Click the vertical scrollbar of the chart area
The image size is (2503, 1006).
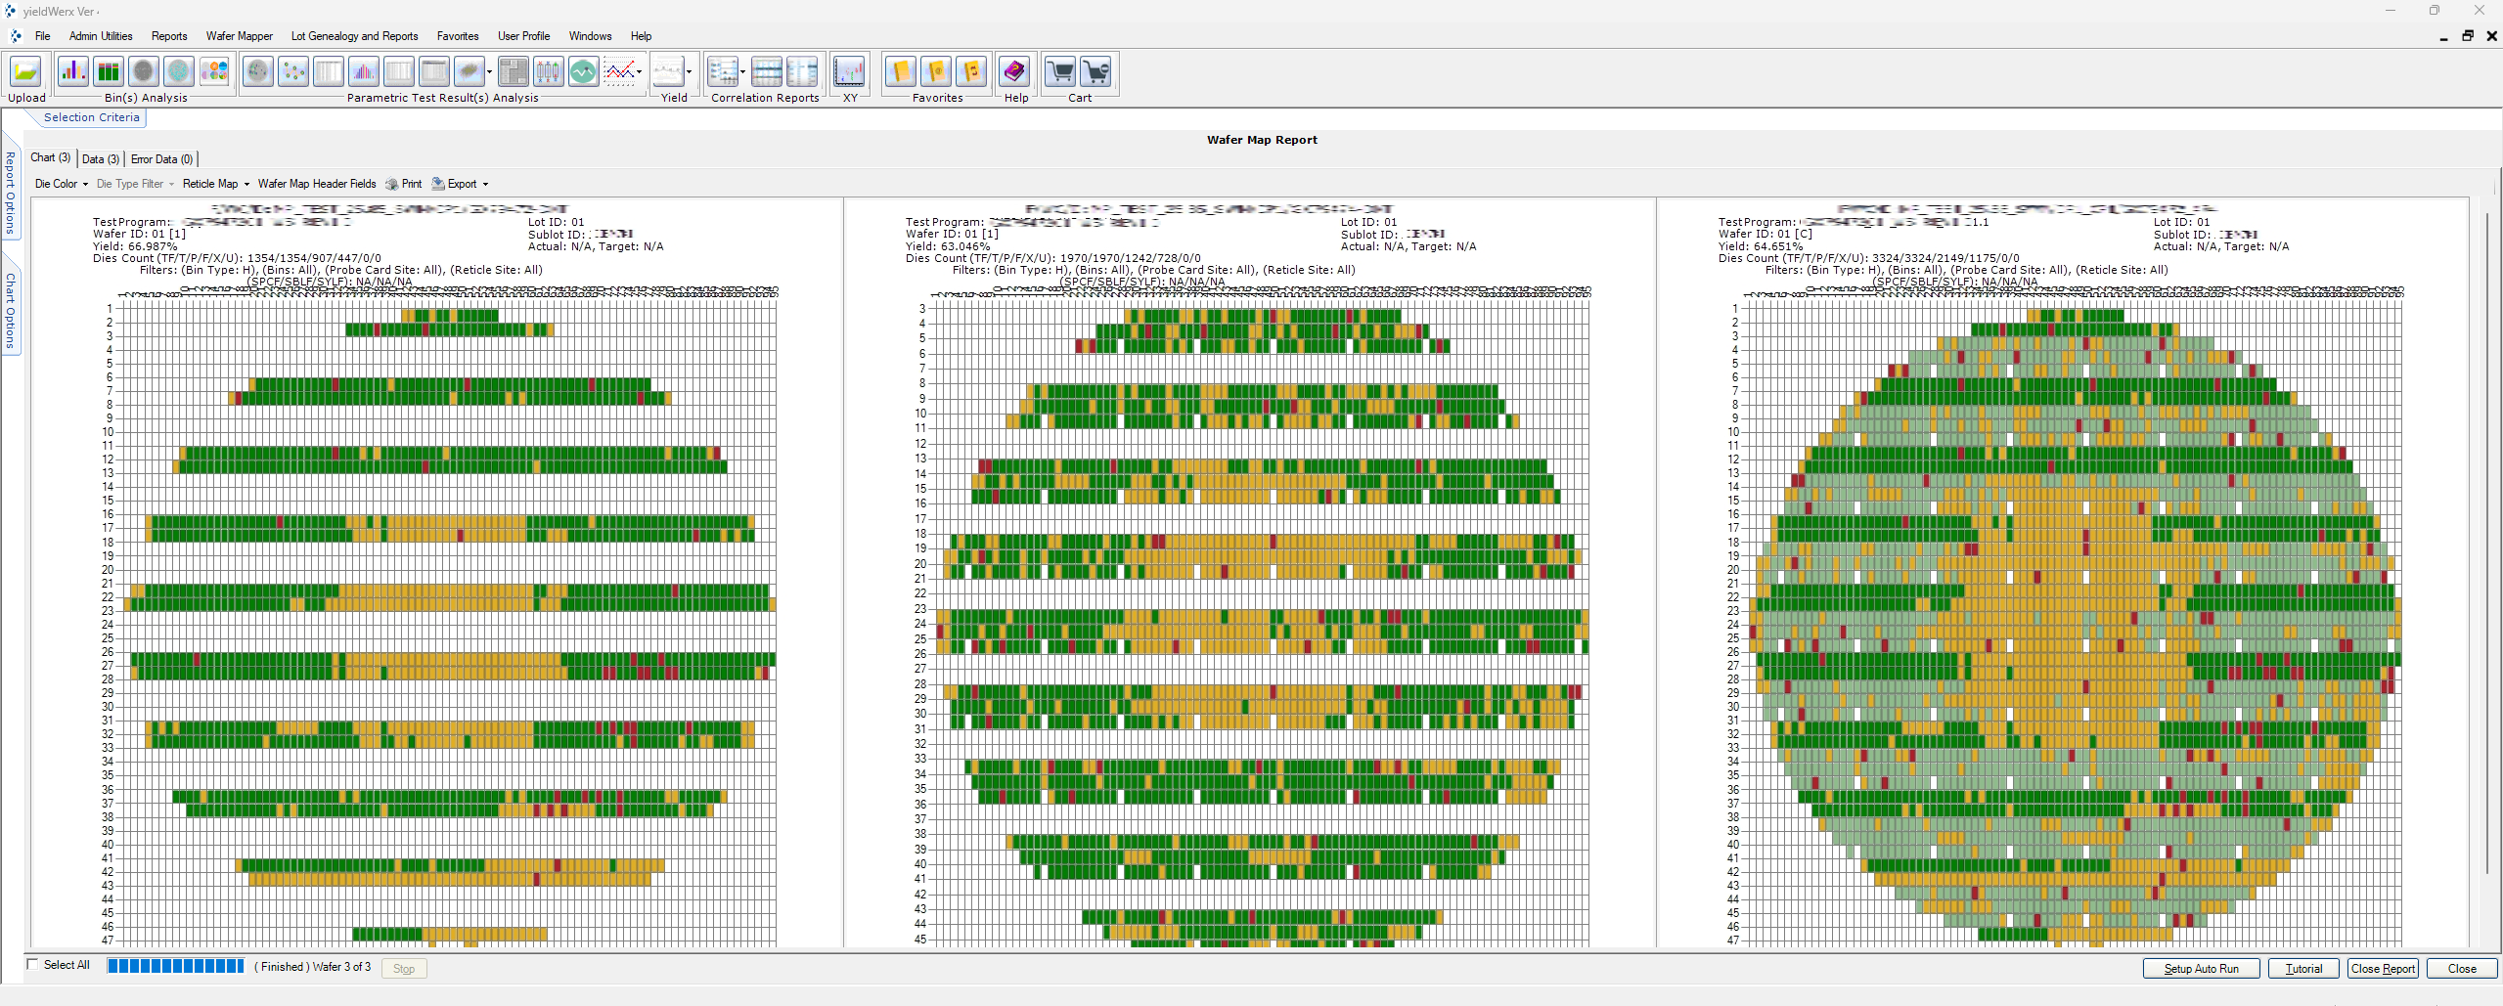point(2488,543)
